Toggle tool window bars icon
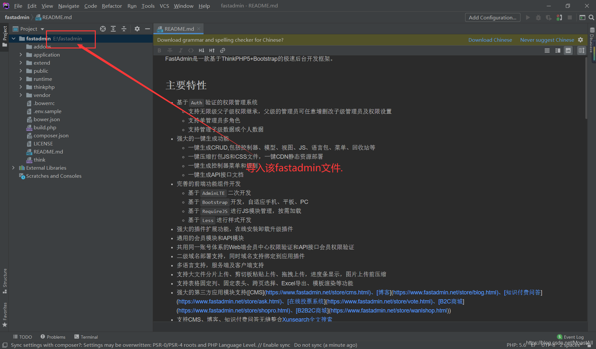The image size is (596, 349). click(x=5, y=345)
